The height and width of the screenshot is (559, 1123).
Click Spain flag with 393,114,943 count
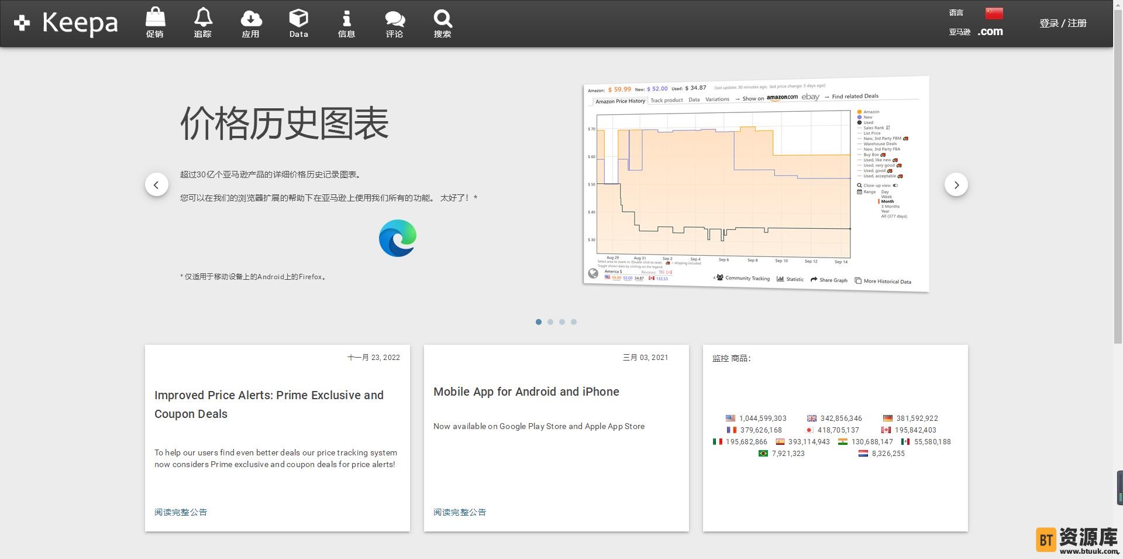coord(802,442)
